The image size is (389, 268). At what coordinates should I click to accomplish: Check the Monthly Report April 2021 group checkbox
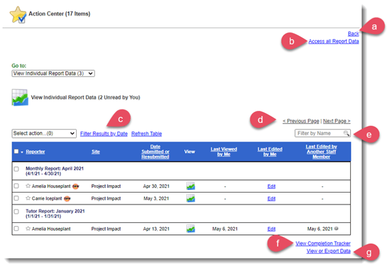coord(16,169)
